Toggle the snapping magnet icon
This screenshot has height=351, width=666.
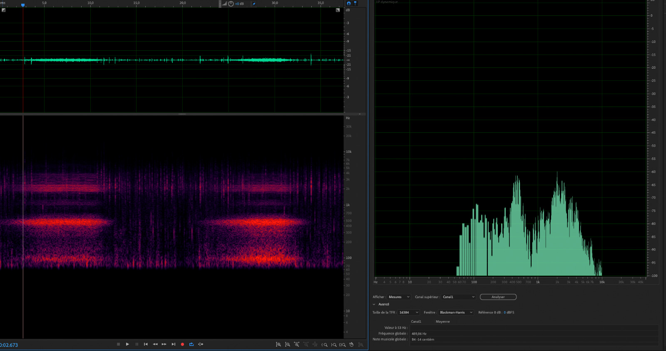coord(349,3)
